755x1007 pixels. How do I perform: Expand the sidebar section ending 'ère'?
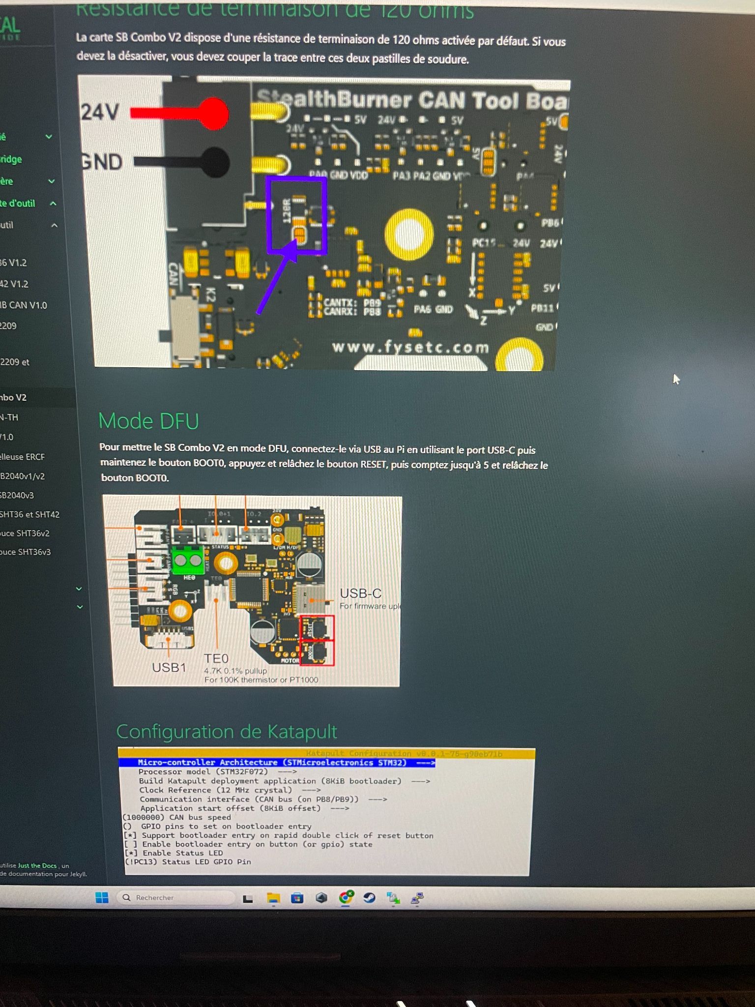click(x=51, y=181)
